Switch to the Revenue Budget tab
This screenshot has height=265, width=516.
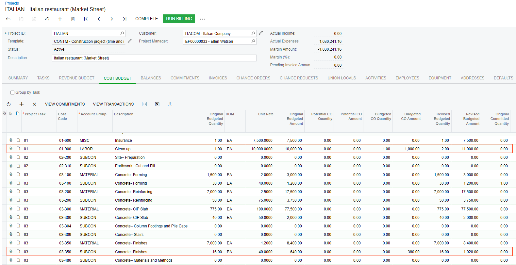(76, 78)
